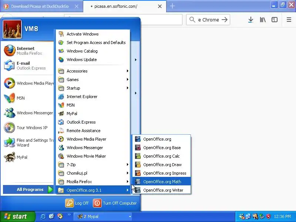Open Windows Catalog

(93, 51)
